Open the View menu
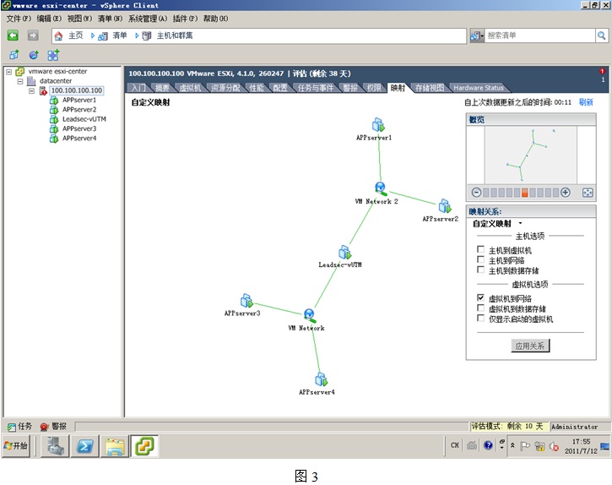Viewport: 612px width, 485px height. [79, 19]
